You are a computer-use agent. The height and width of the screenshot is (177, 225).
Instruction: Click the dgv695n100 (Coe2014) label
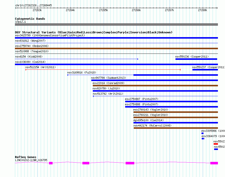coord(148,120)
